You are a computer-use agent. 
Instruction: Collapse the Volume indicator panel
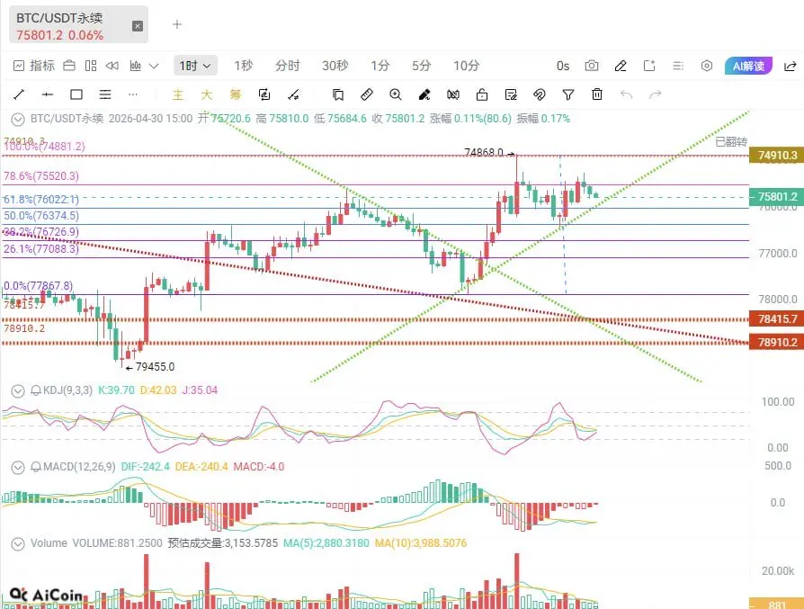[18, 544]
